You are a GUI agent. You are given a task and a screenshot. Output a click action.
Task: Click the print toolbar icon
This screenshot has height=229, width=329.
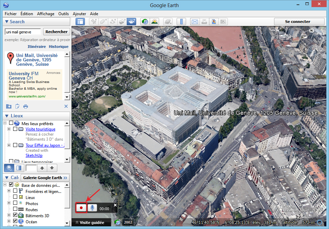204,22
